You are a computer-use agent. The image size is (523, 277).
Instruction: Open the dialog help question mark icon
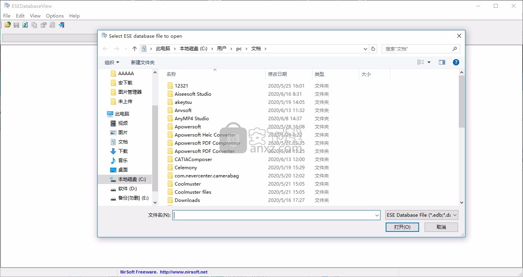tap(456, 62)
